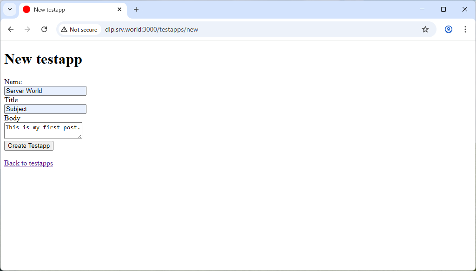Viewport: 476px width, 271px height.
Task: Click the Body text area
Action: [43, 130]
